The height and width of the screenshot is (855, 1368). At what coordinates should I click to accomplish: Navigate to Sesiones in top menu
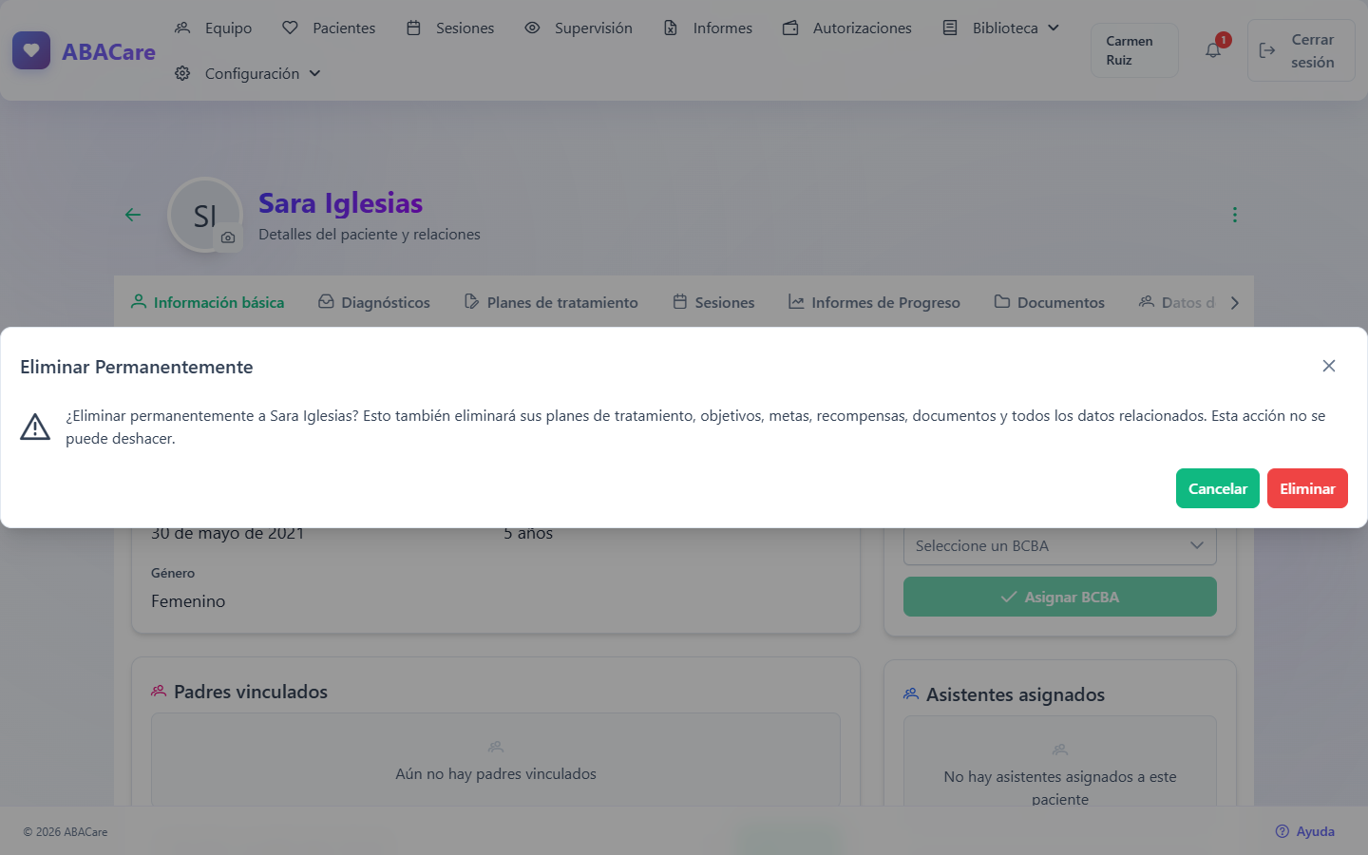coord(450,28)
